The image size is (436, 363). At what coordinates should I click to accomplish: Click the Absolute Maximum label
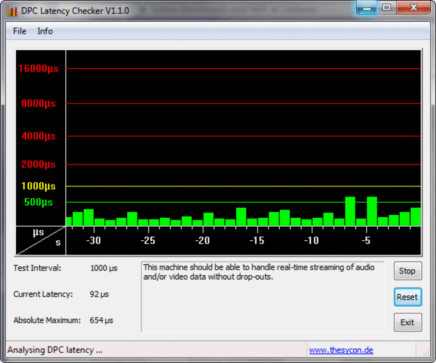47,321
